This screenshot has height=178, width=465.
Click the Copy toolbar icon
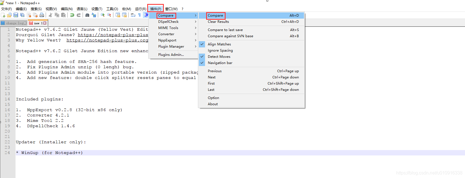point(57,15)
